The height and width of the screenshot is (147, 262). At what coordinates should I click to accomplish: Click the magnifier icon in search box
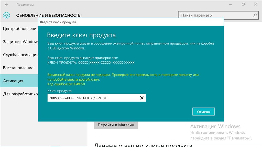click(255, 15)
